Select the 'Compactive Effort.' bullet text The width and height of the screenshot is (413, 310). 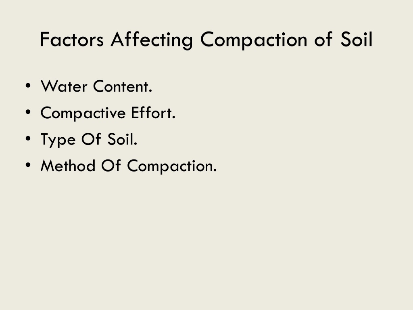click(108, 113)
